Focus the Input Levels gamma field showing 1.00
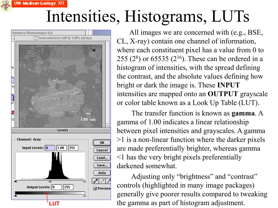This screenshot has width=278, height=208. (61, 148)
